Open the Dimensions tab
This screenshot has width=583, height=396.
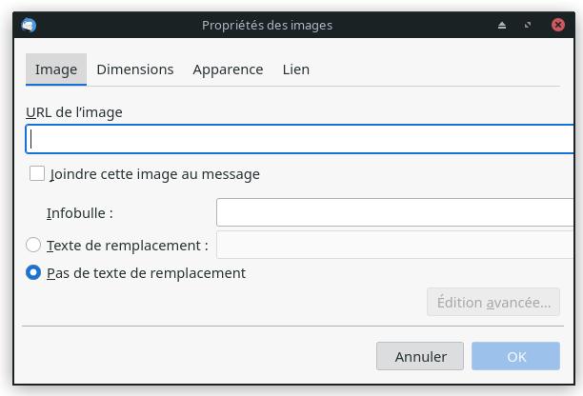click(x=135, y=69)
